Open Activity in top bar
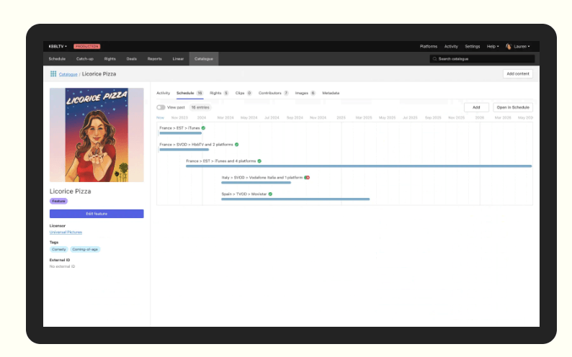The height and width of the screenshot is (357, 572). 451,46
